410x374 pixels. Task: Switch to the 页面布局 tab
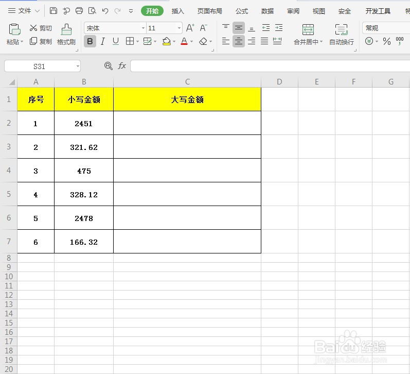coord(210,11)
